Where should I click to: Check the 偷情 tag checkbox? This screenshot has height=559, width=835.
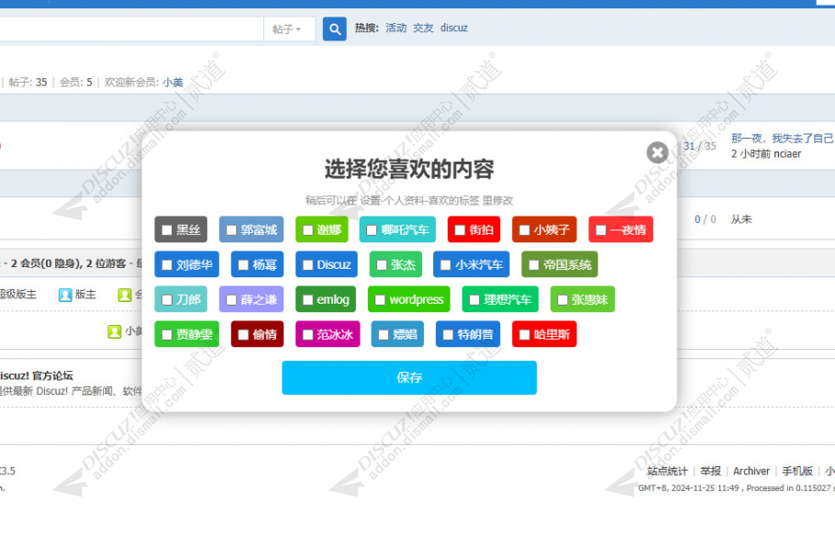tap(243, 335)
